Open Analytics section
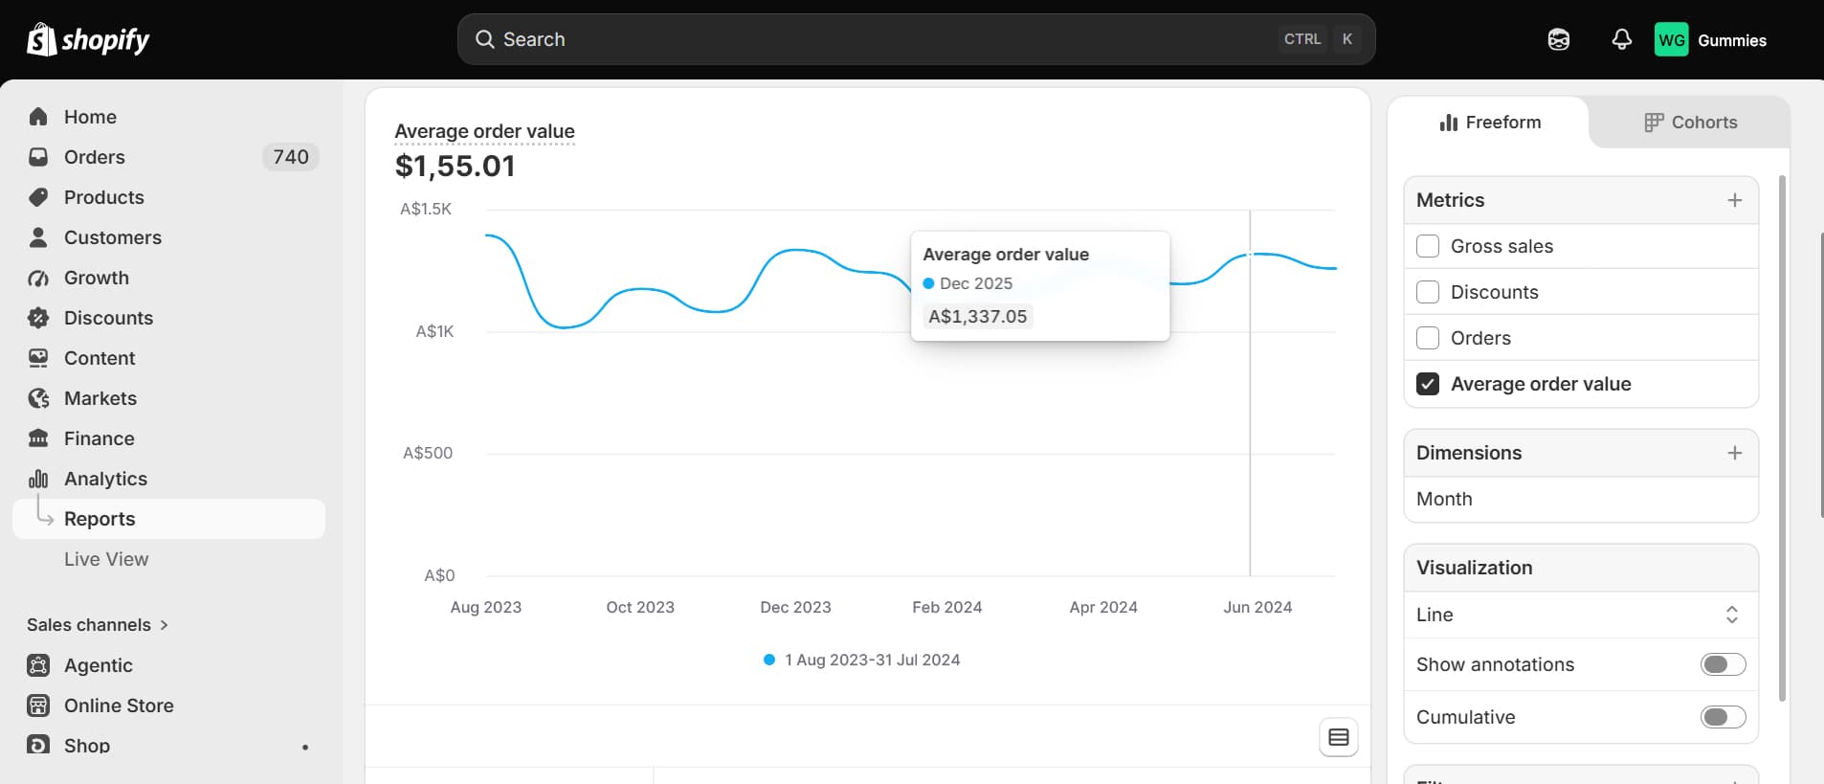1824x784 pixels. pyautogui.click(x=105, y=479)
